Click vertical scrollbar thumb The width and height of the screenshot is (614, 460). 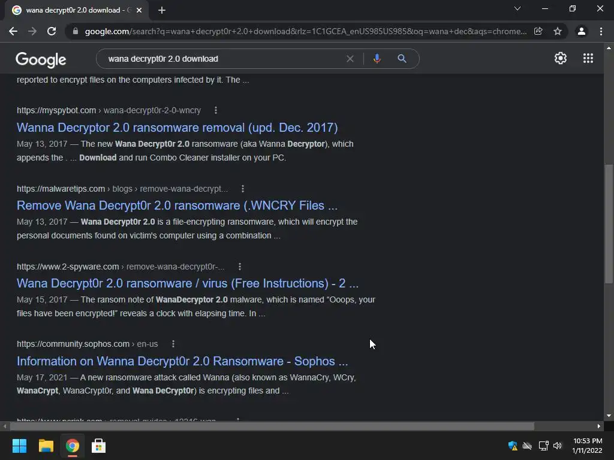[609, 223]
